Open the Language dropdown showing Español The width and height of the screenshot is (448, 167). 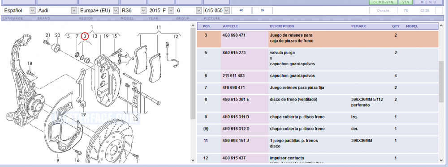tap(19, 11)
